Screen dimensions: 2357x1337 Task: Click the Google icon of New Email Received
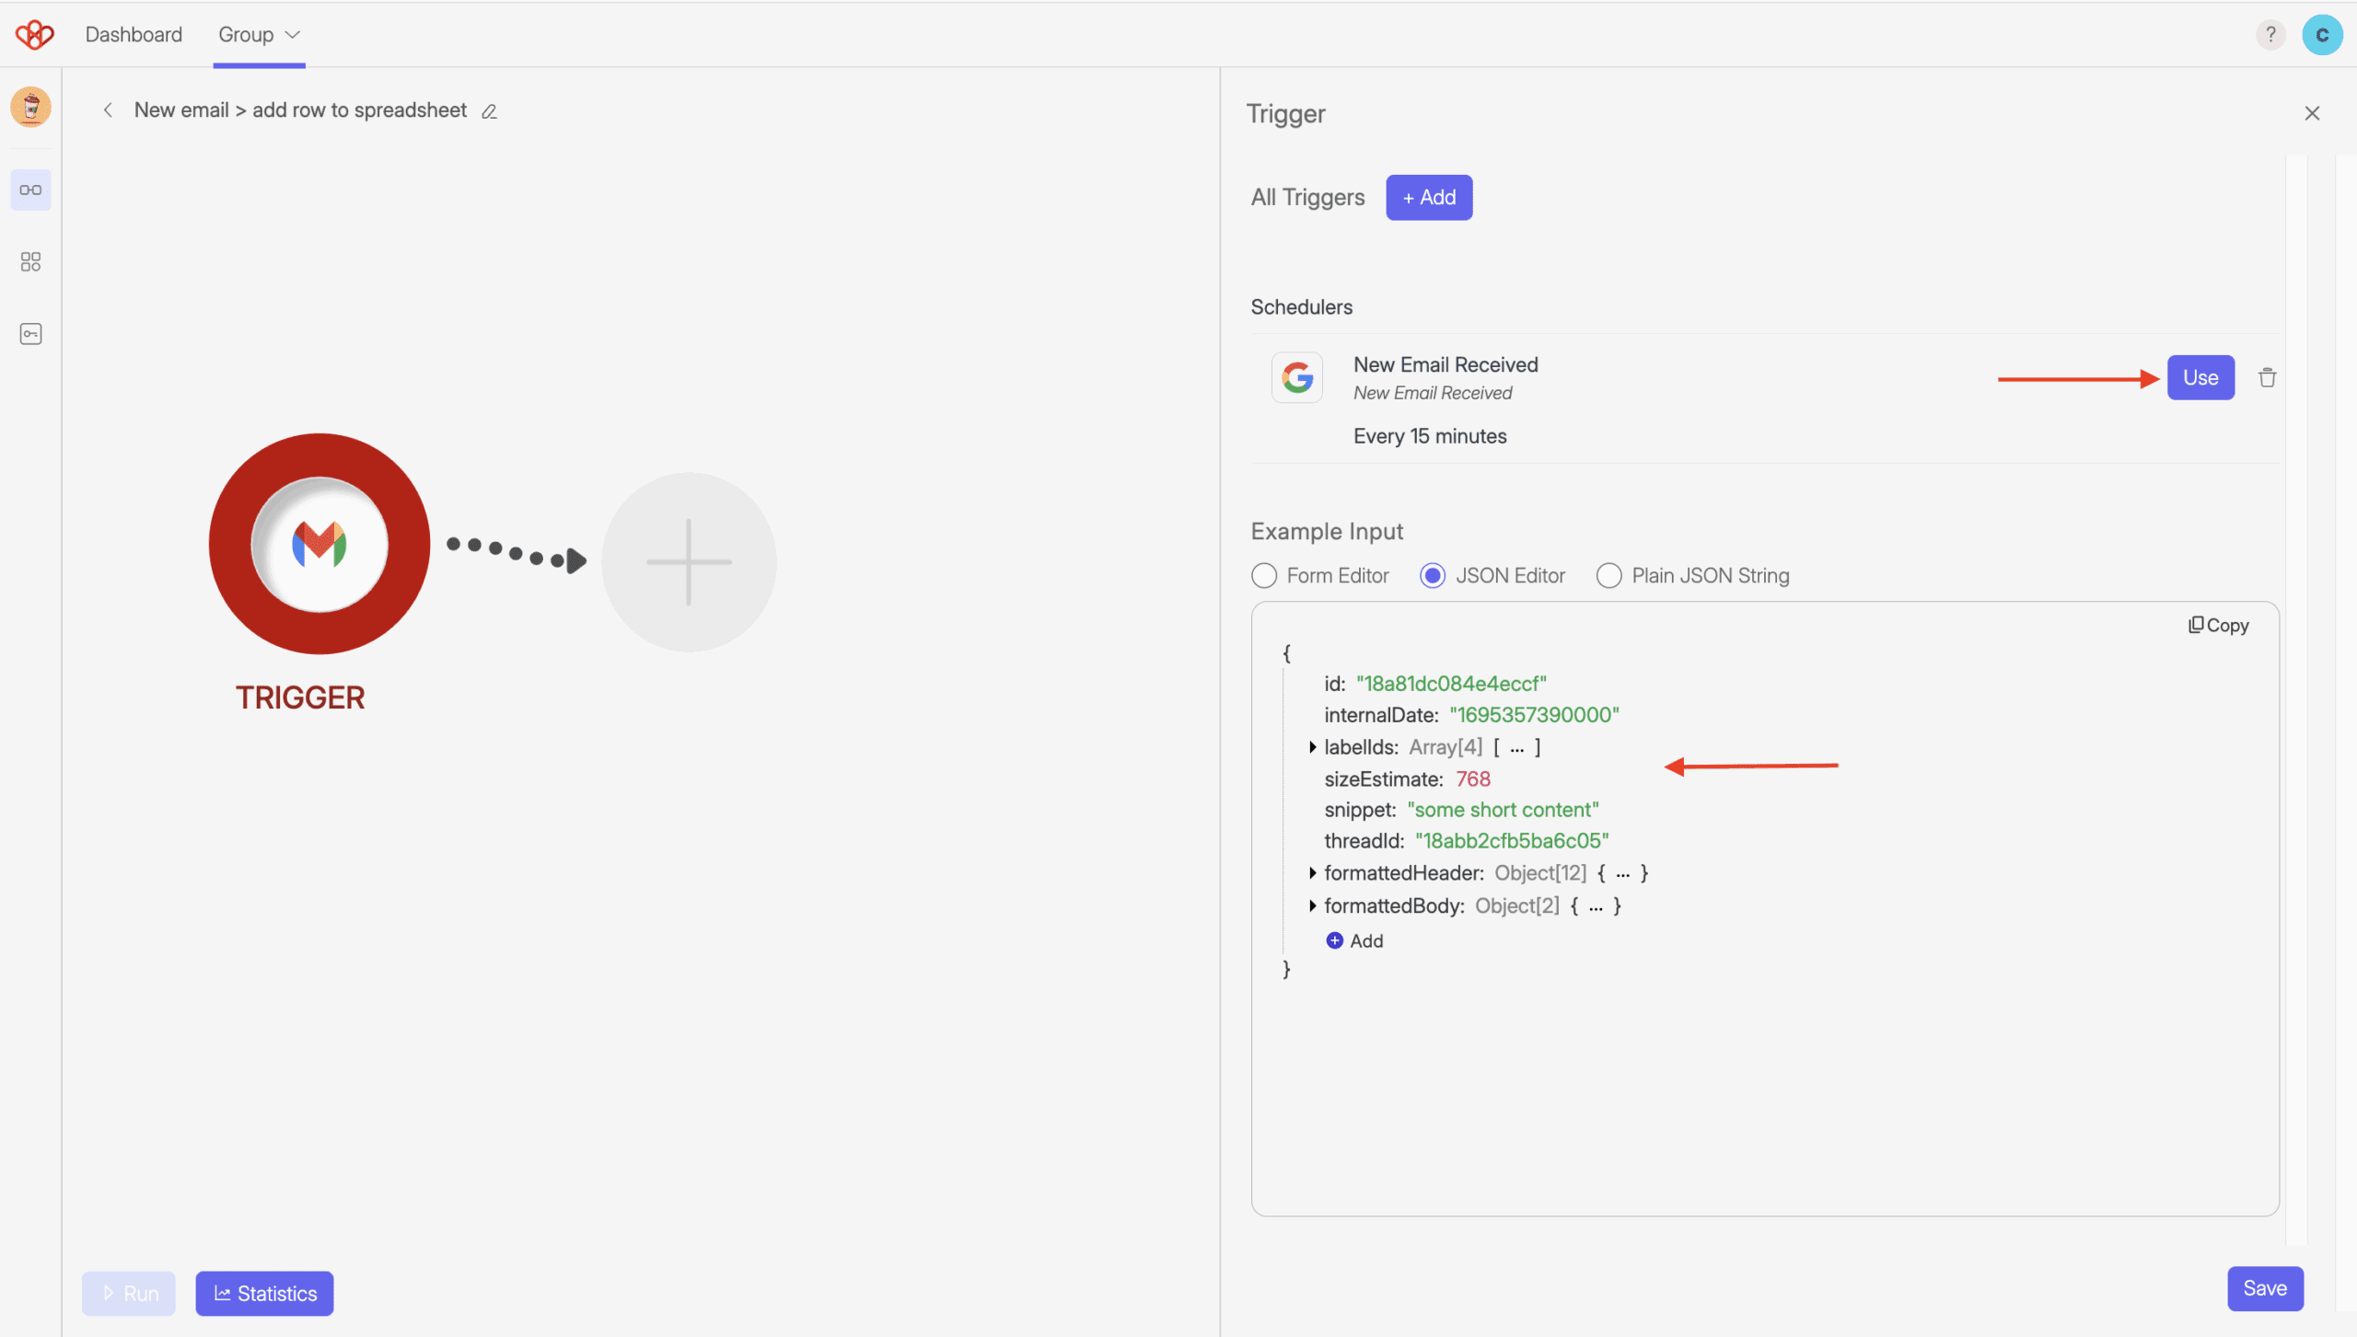(1297, 377)
